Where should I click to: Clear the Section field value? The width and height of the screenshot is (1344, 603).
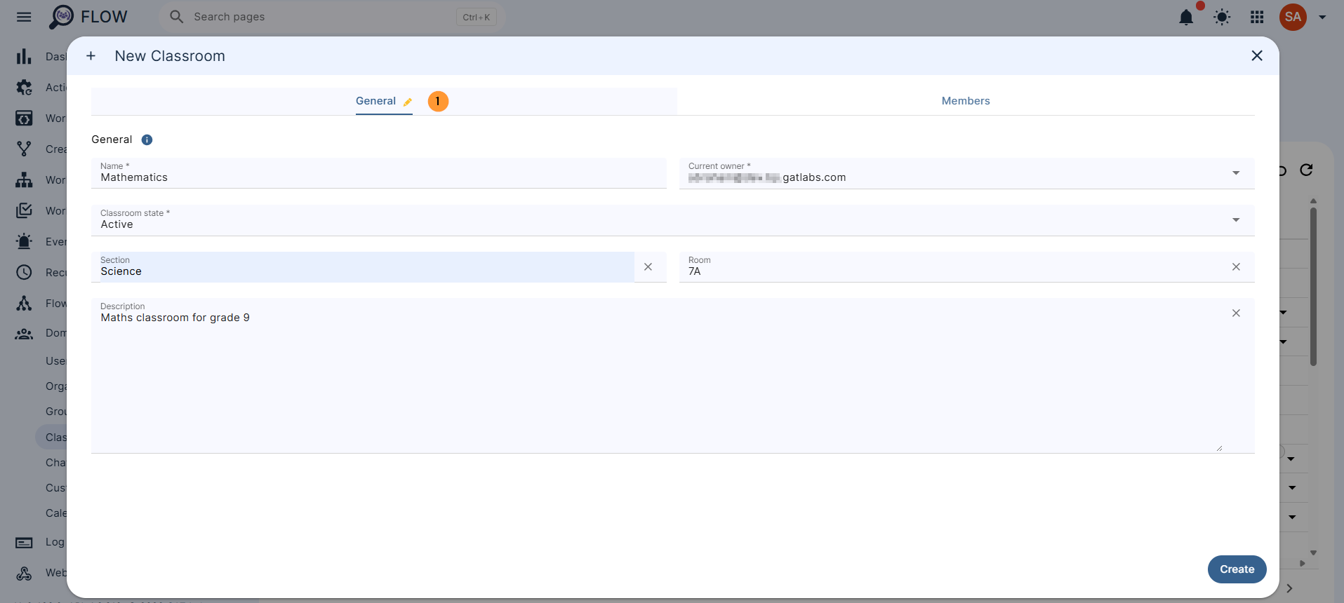click(648, 267)
